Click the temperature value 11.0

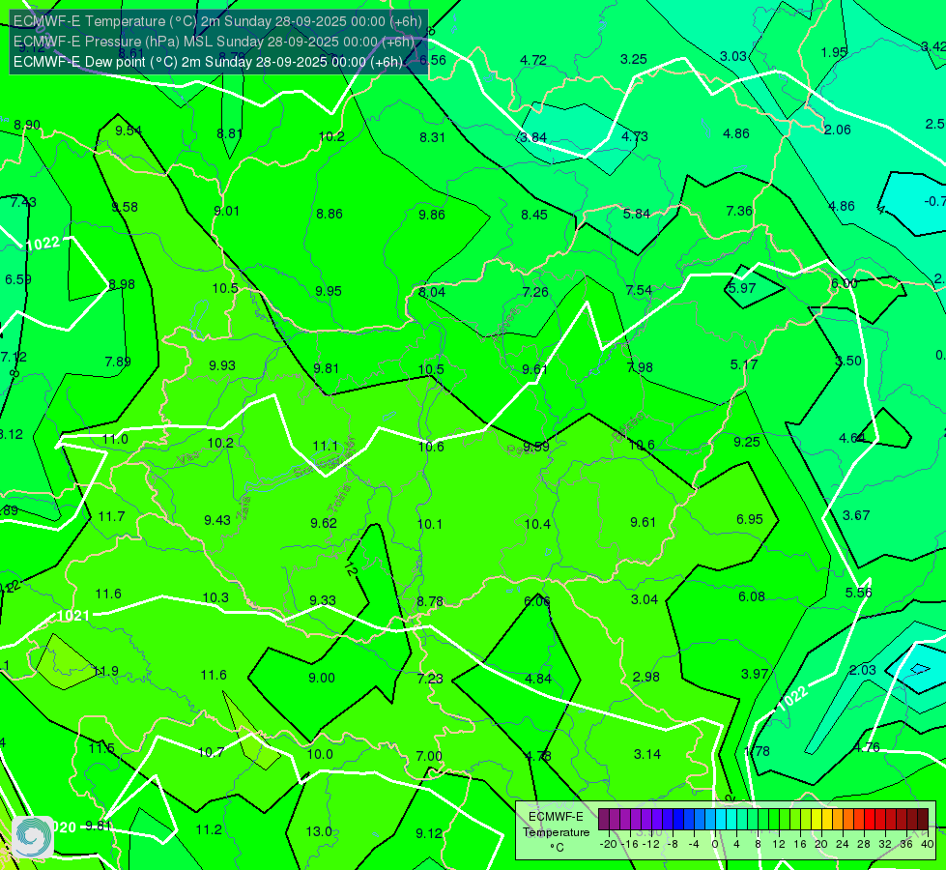(x=115, y=439)
